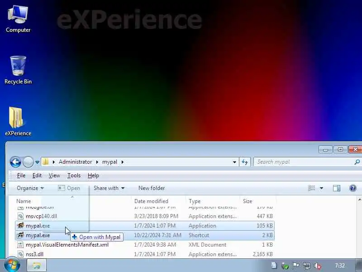Open recent locations dropdown beside navigation arrows
362x272 pixels.
[37, 162]
